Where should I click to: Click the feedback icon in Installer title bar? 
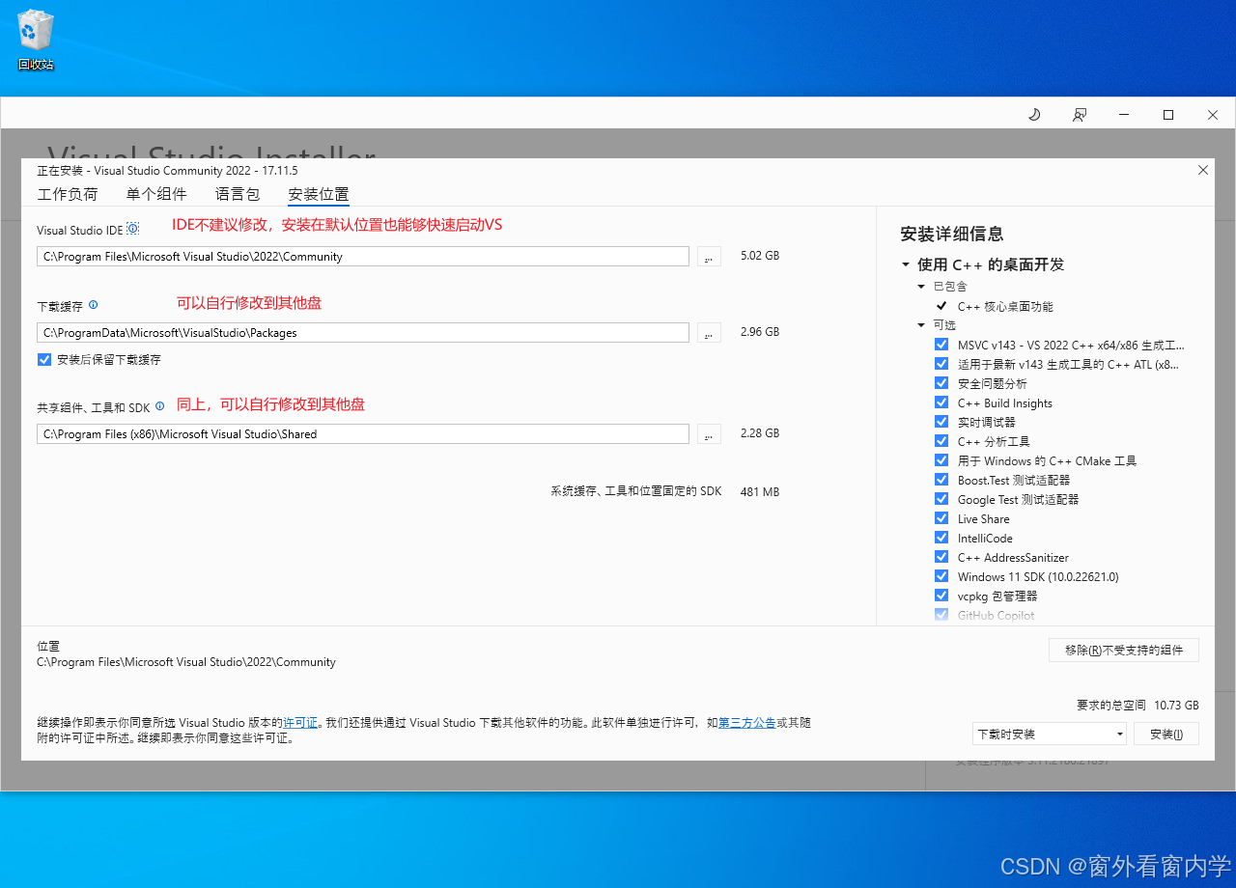click(1080, 115)
